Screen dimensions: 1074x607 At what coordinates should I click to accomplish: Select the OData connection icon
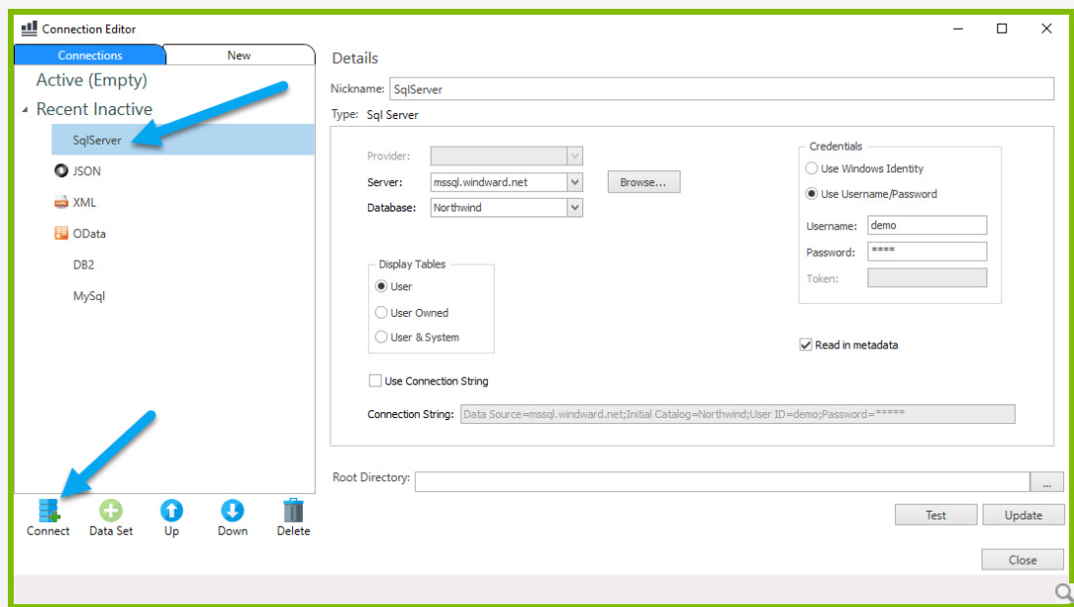60,233
